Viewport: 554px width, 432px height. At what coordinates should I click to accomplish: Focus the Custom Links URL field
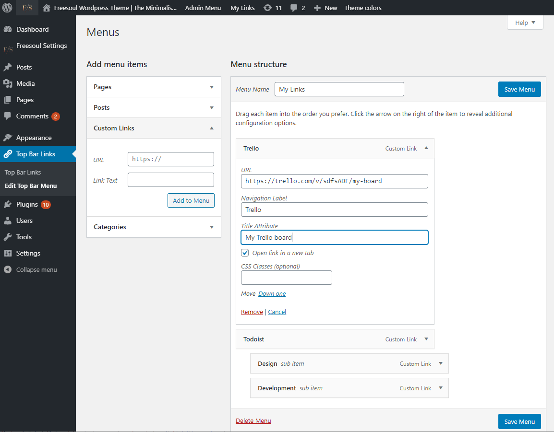[170, 159]
